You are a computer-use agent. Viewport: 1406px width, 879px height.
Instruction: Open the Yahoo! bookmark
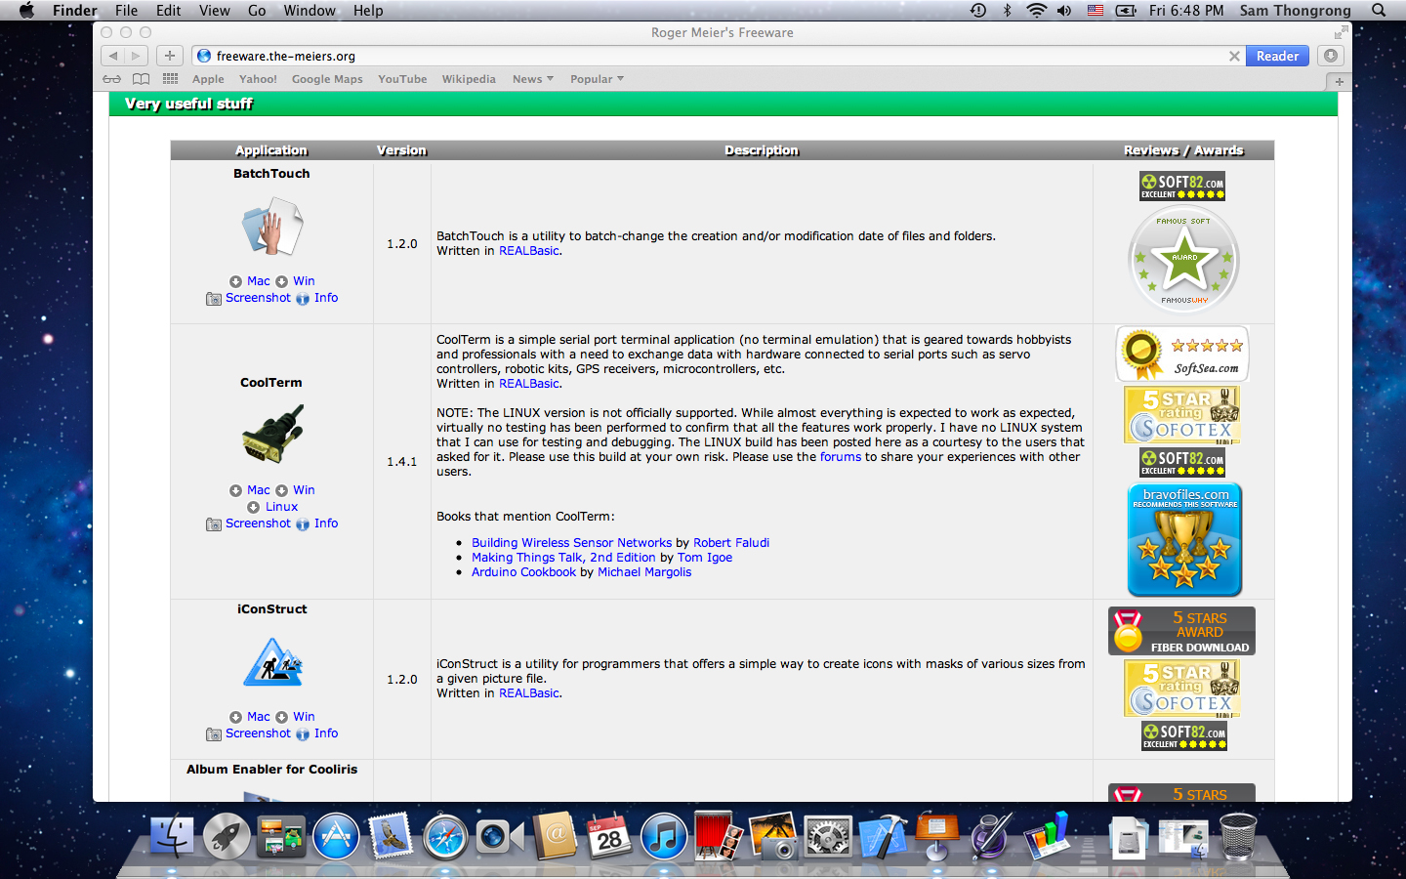tap(258, 79)
